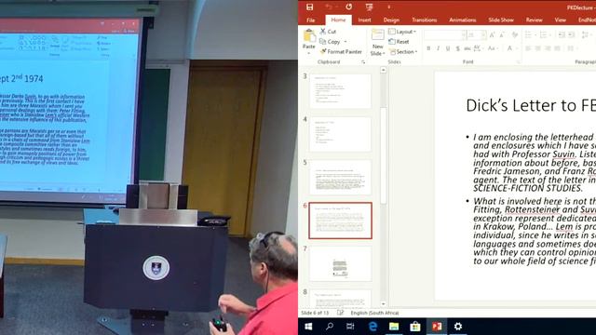Screen dimensions: 596x335
Task: Select slide 7 thumbnail
Action: point(340,264)
